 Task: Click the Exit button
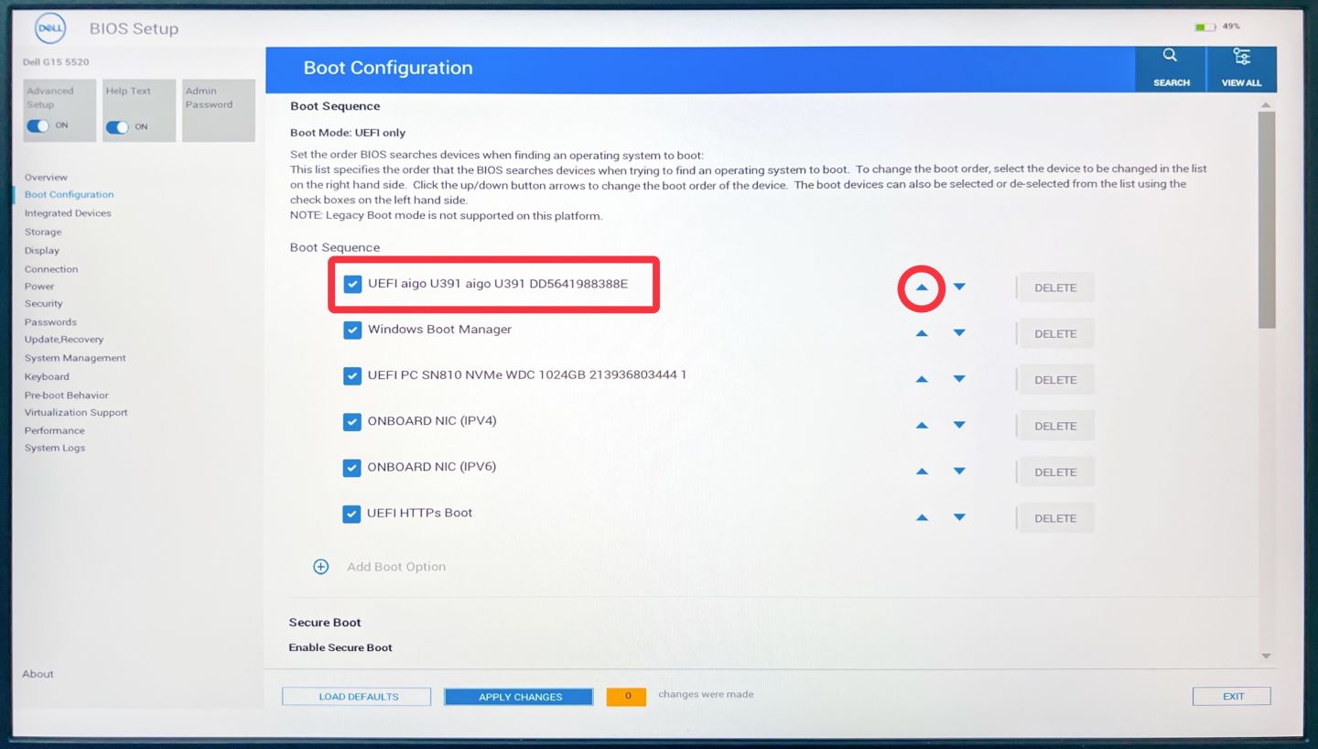click(1232, 696)
